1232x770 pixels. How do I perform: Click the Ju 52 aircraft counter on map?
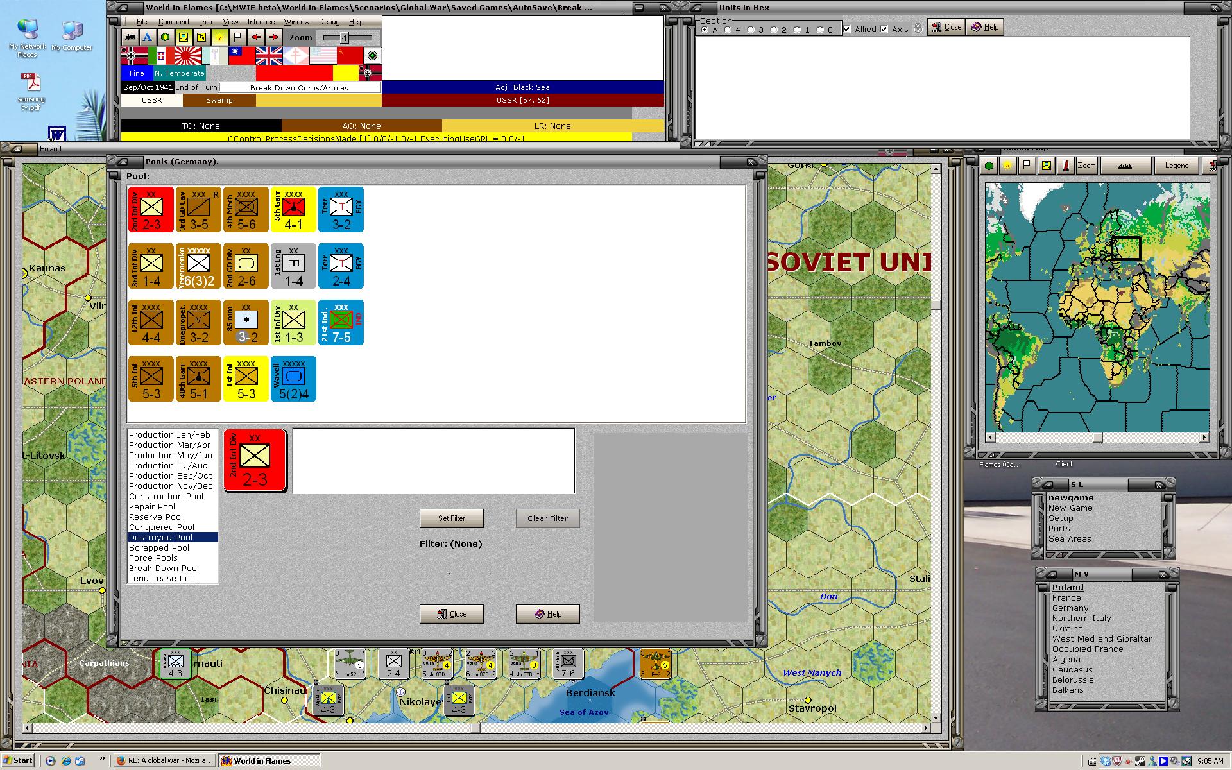pos(350,663)
